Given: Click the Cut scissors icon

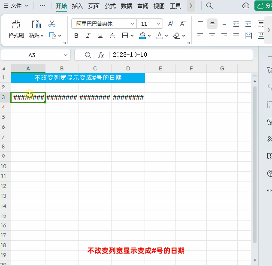Looking at the screenshot, I should pos(51,24).
